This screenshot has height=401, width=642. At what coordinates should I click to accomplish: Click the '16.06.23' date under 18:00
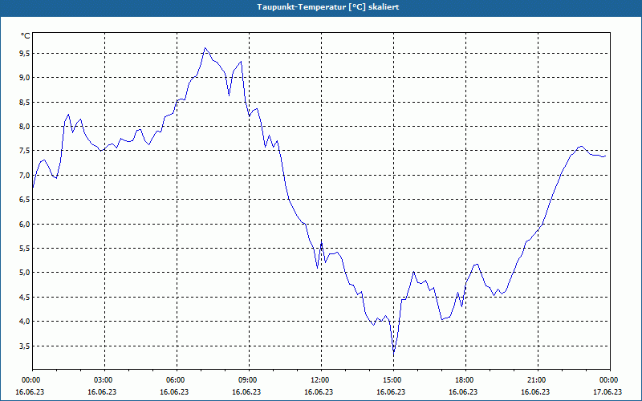tap(464, 392)
